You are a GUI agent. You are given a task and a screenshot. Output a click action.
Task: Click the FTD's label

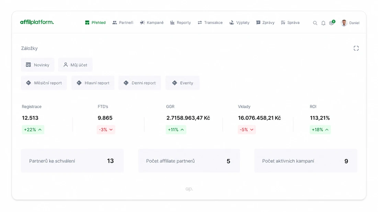(103, 107)
